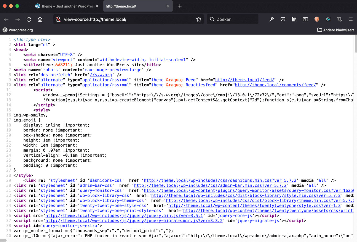Open the Library bookshelf icon
Viewport: 357px width, 242px height.
(294, 19)
